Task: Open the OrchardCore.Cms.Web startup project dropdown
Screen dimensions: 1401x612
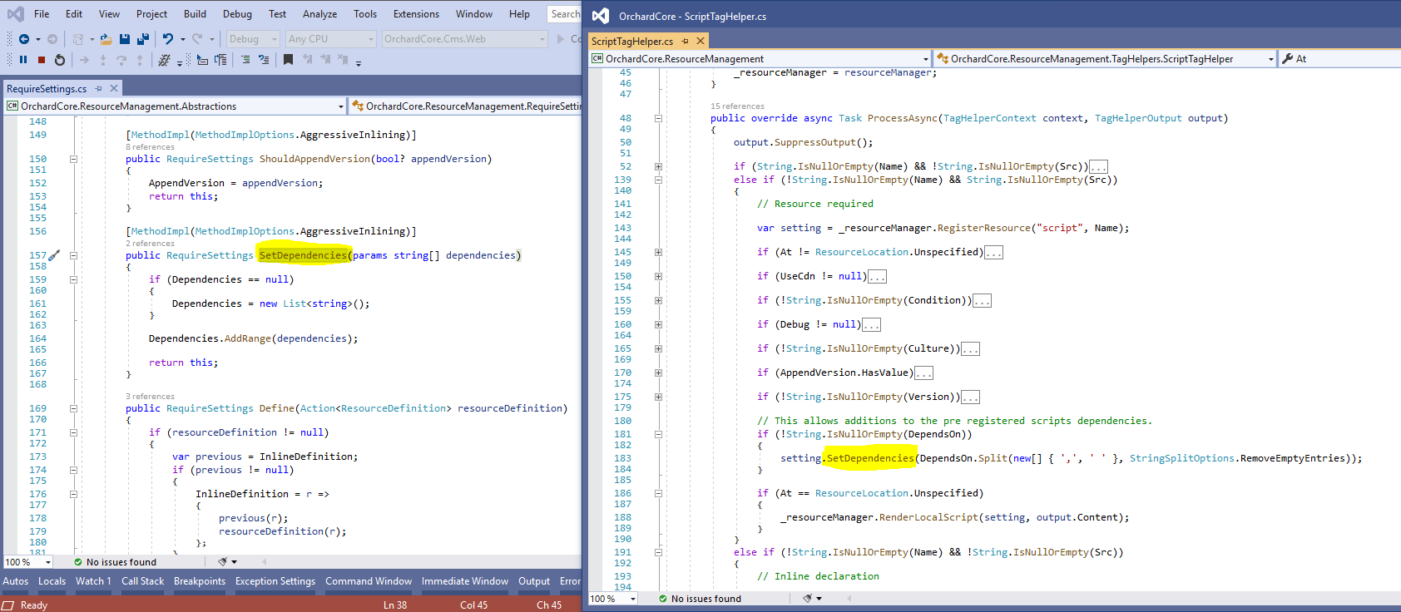Action: coord(465,39)
